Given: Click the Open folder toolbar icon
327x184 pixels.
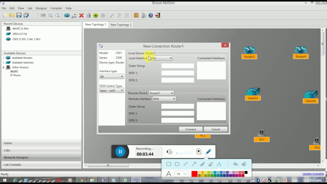Looking at the screenshot, I should [12, 15].
